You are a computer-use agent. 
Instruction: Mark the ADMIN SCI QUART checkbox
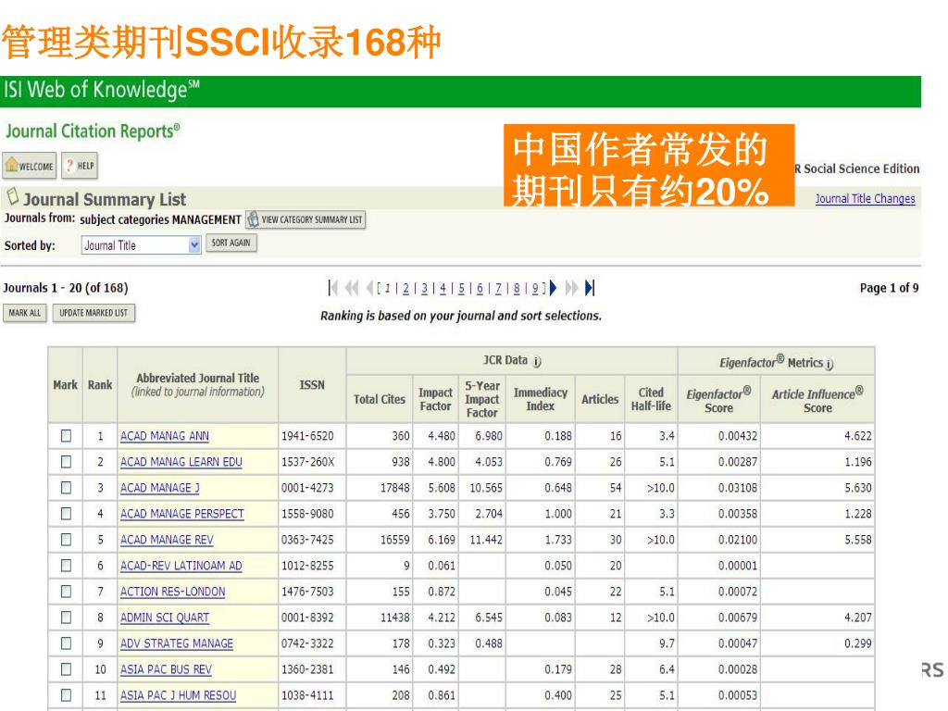(66, 617)
